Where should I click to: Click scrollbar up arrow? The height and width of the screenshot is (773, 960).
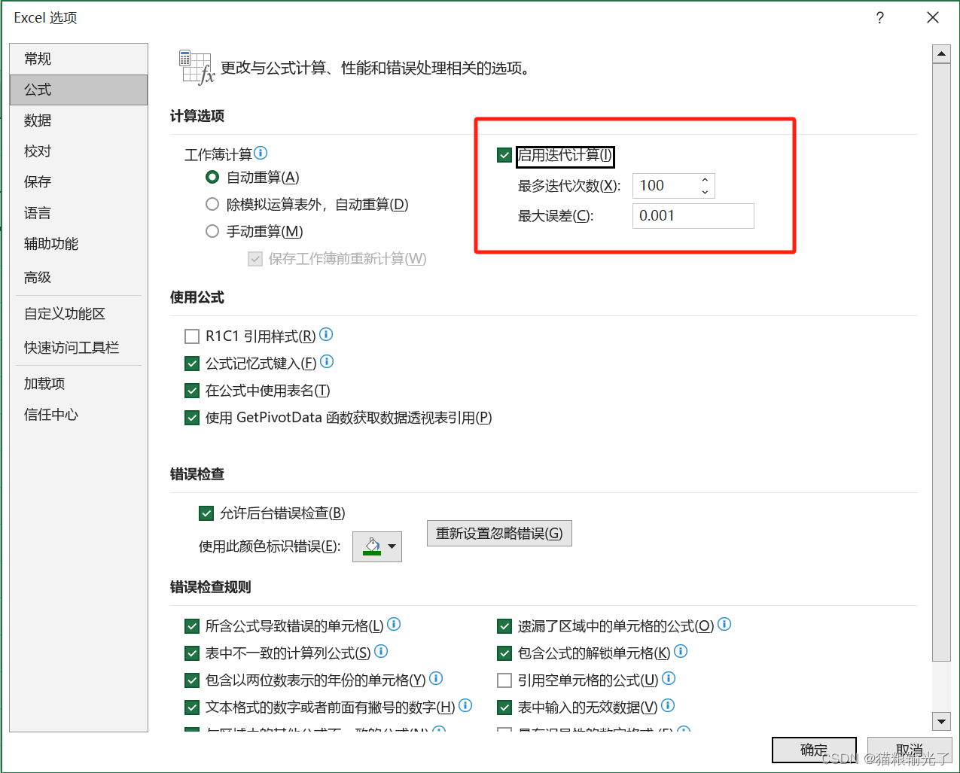941,53
